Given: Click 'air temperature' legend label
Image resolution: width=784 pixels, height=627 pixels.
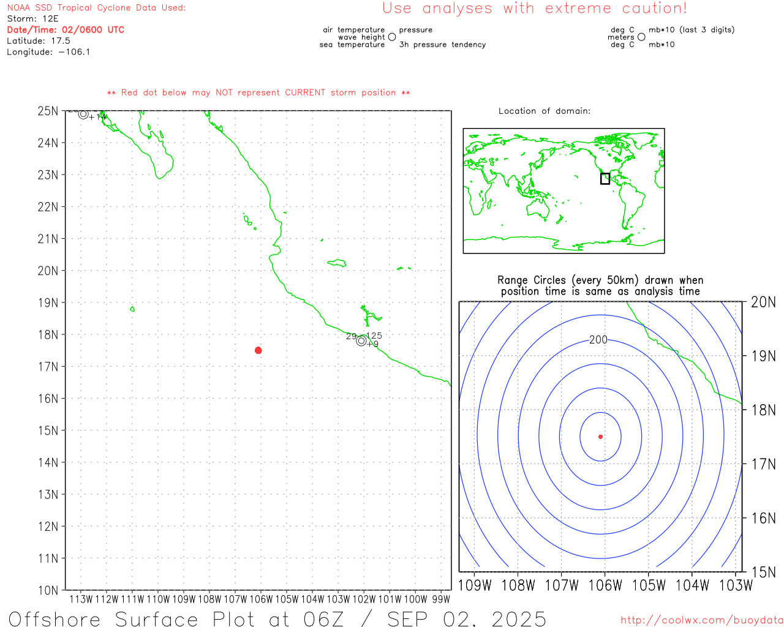Looking at the screenshot, I should click(354, 29).
